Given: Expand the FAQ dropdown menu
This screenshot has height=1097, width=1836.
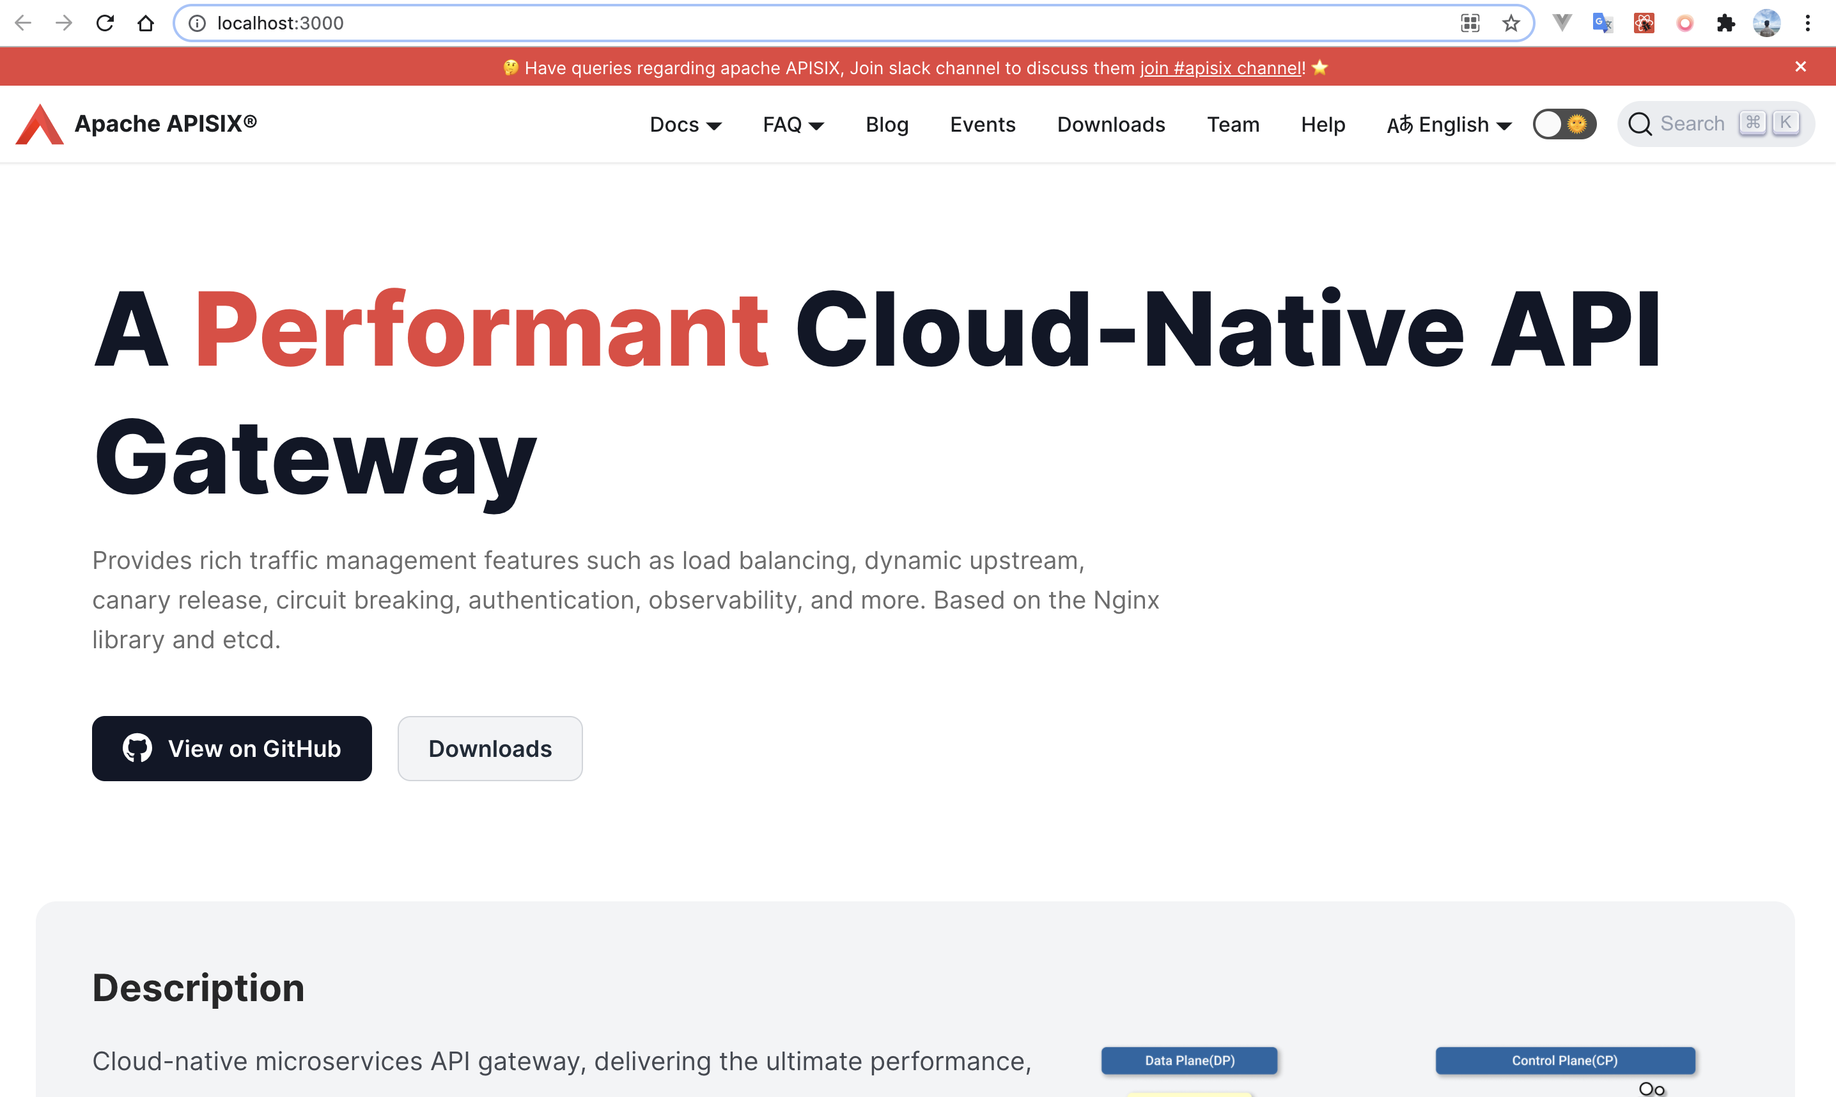Looking at the screenshot, I should [x=792, y=124].
